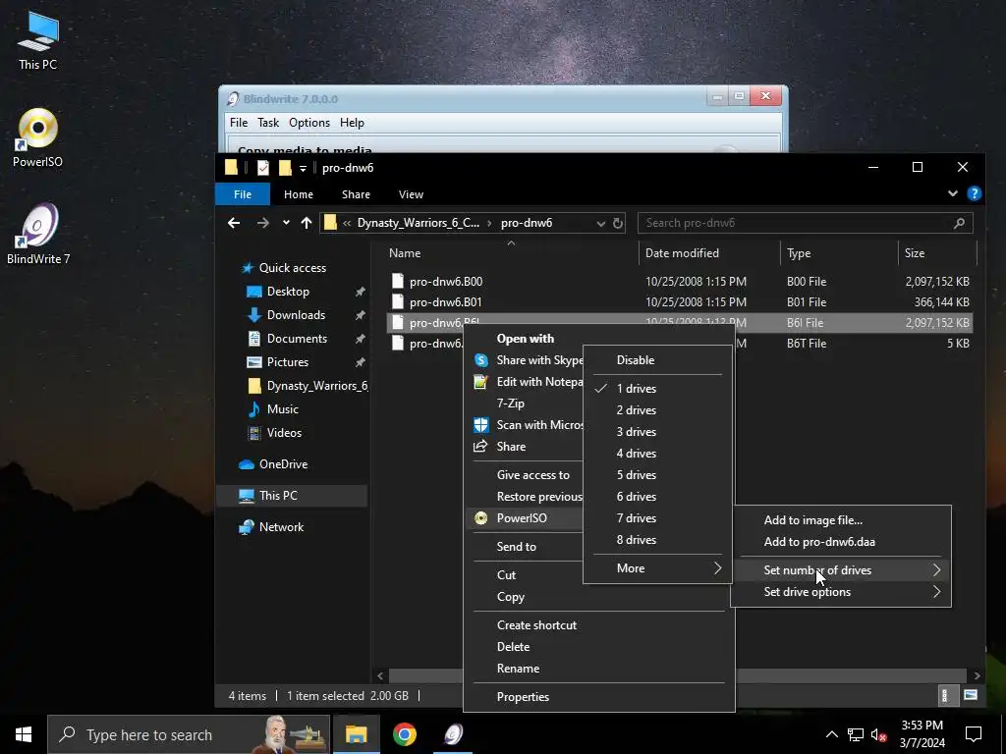Screen dimensions: 1006x754
Task: Click the PowerISO disc icon in the context menu
Action: tap(480, 518)
